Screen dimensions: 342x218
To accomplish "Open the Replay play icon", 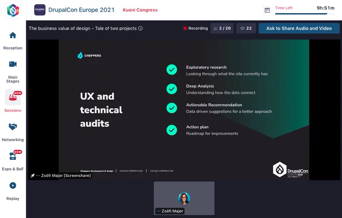I will tap(13, 185).
